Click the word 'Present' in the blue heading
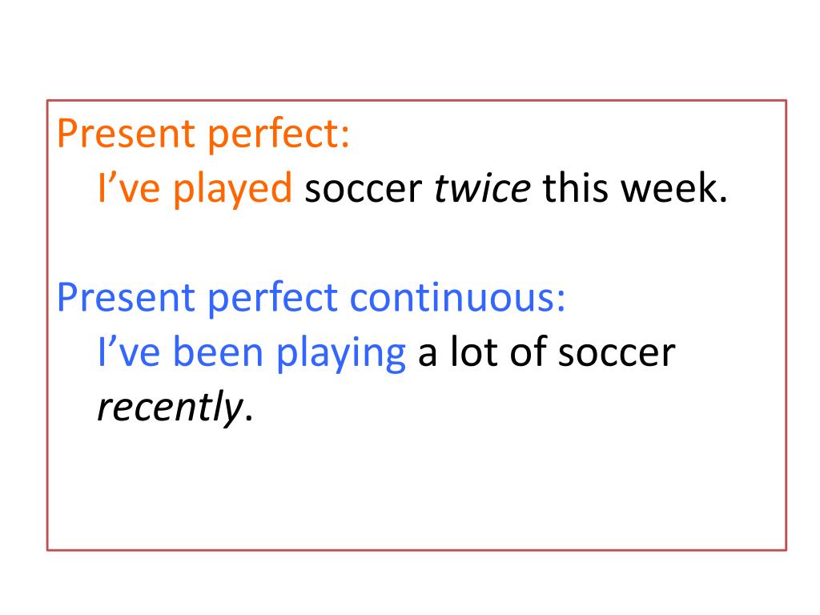This screenshot has width=820, height=615. 126,297
